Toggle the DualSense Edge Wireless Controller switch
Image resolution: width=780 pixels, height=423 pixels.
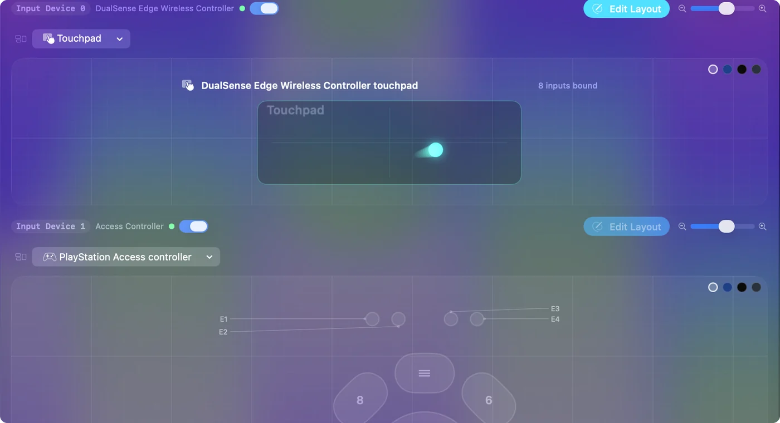264,8
